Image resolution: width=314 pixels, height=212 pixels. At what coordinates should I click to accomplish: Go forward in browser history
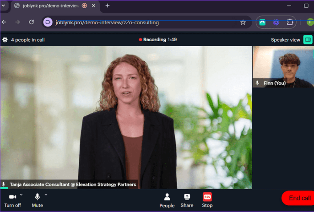(17, 22)
